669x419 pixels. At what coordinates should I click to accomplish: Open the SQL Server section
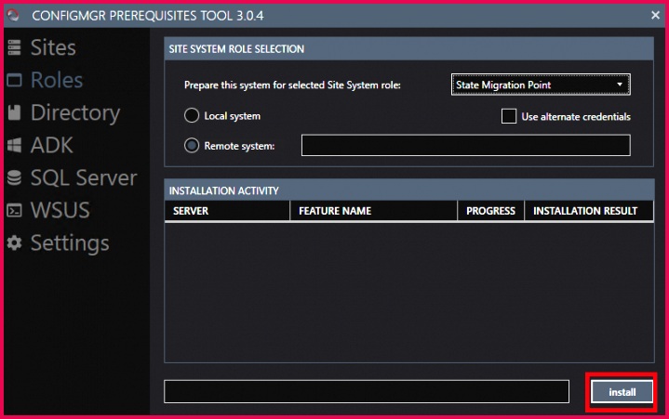click(84, 178)
